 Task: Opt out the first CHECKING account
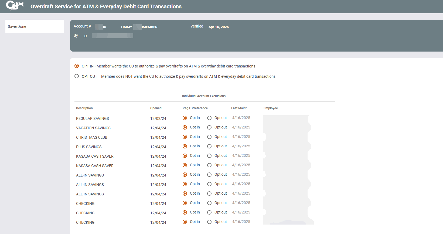coord(209,203)
